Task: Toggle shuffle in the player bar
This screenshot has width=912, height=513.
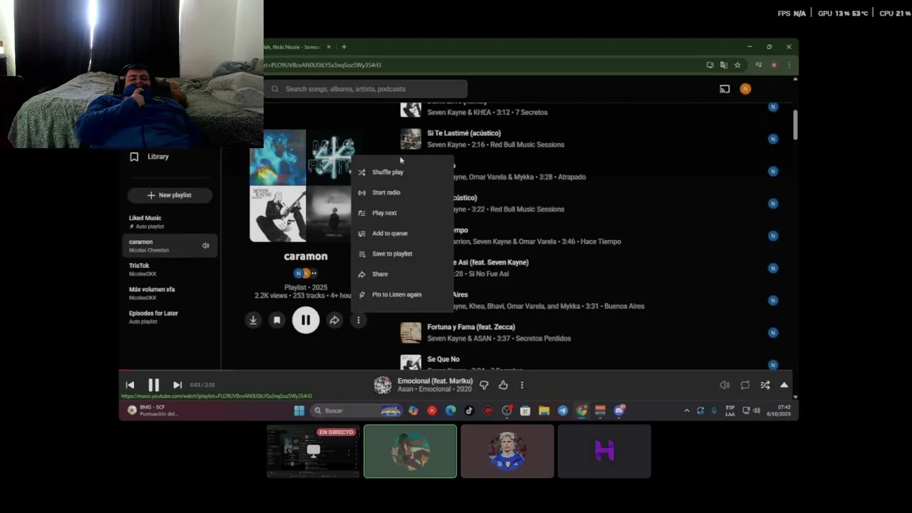Action: pyautogui.click(x=765, y=385)
